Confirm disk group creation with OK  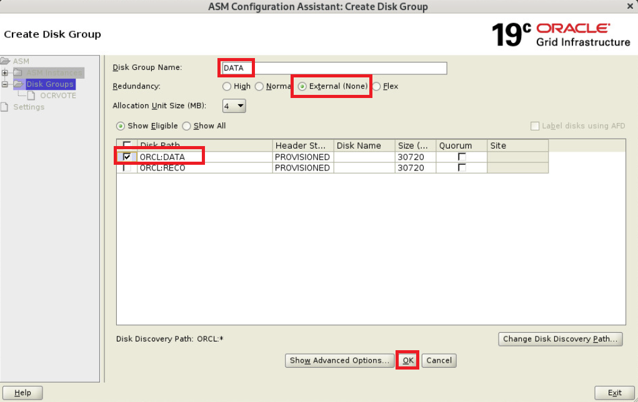coord(407,361)
